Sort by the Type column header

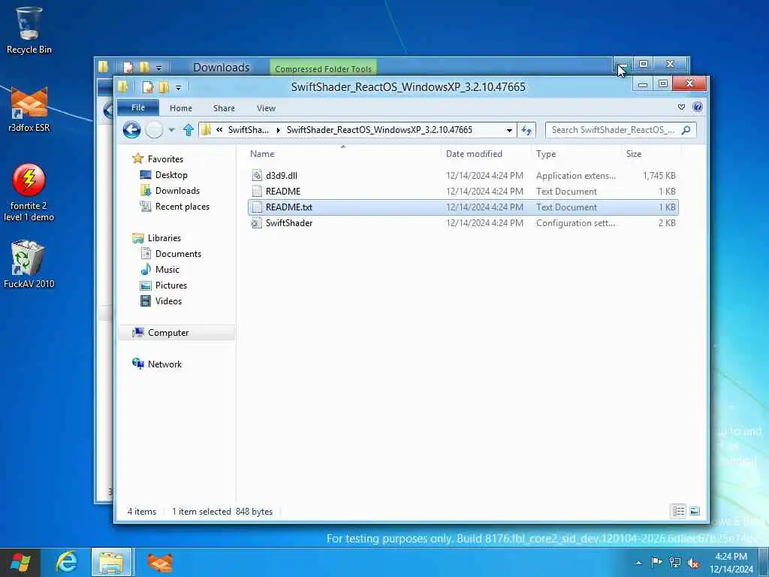click(577, 153)
